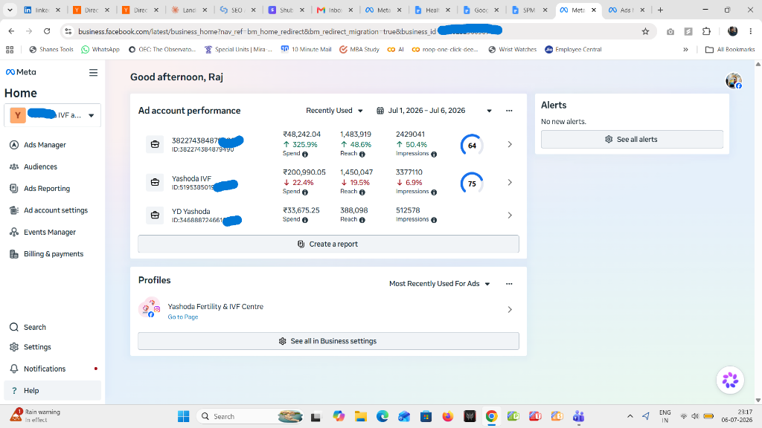Collapse the sidebar with the hamburger menu icon
The image size is (762, 428).
tap(93, 72)
